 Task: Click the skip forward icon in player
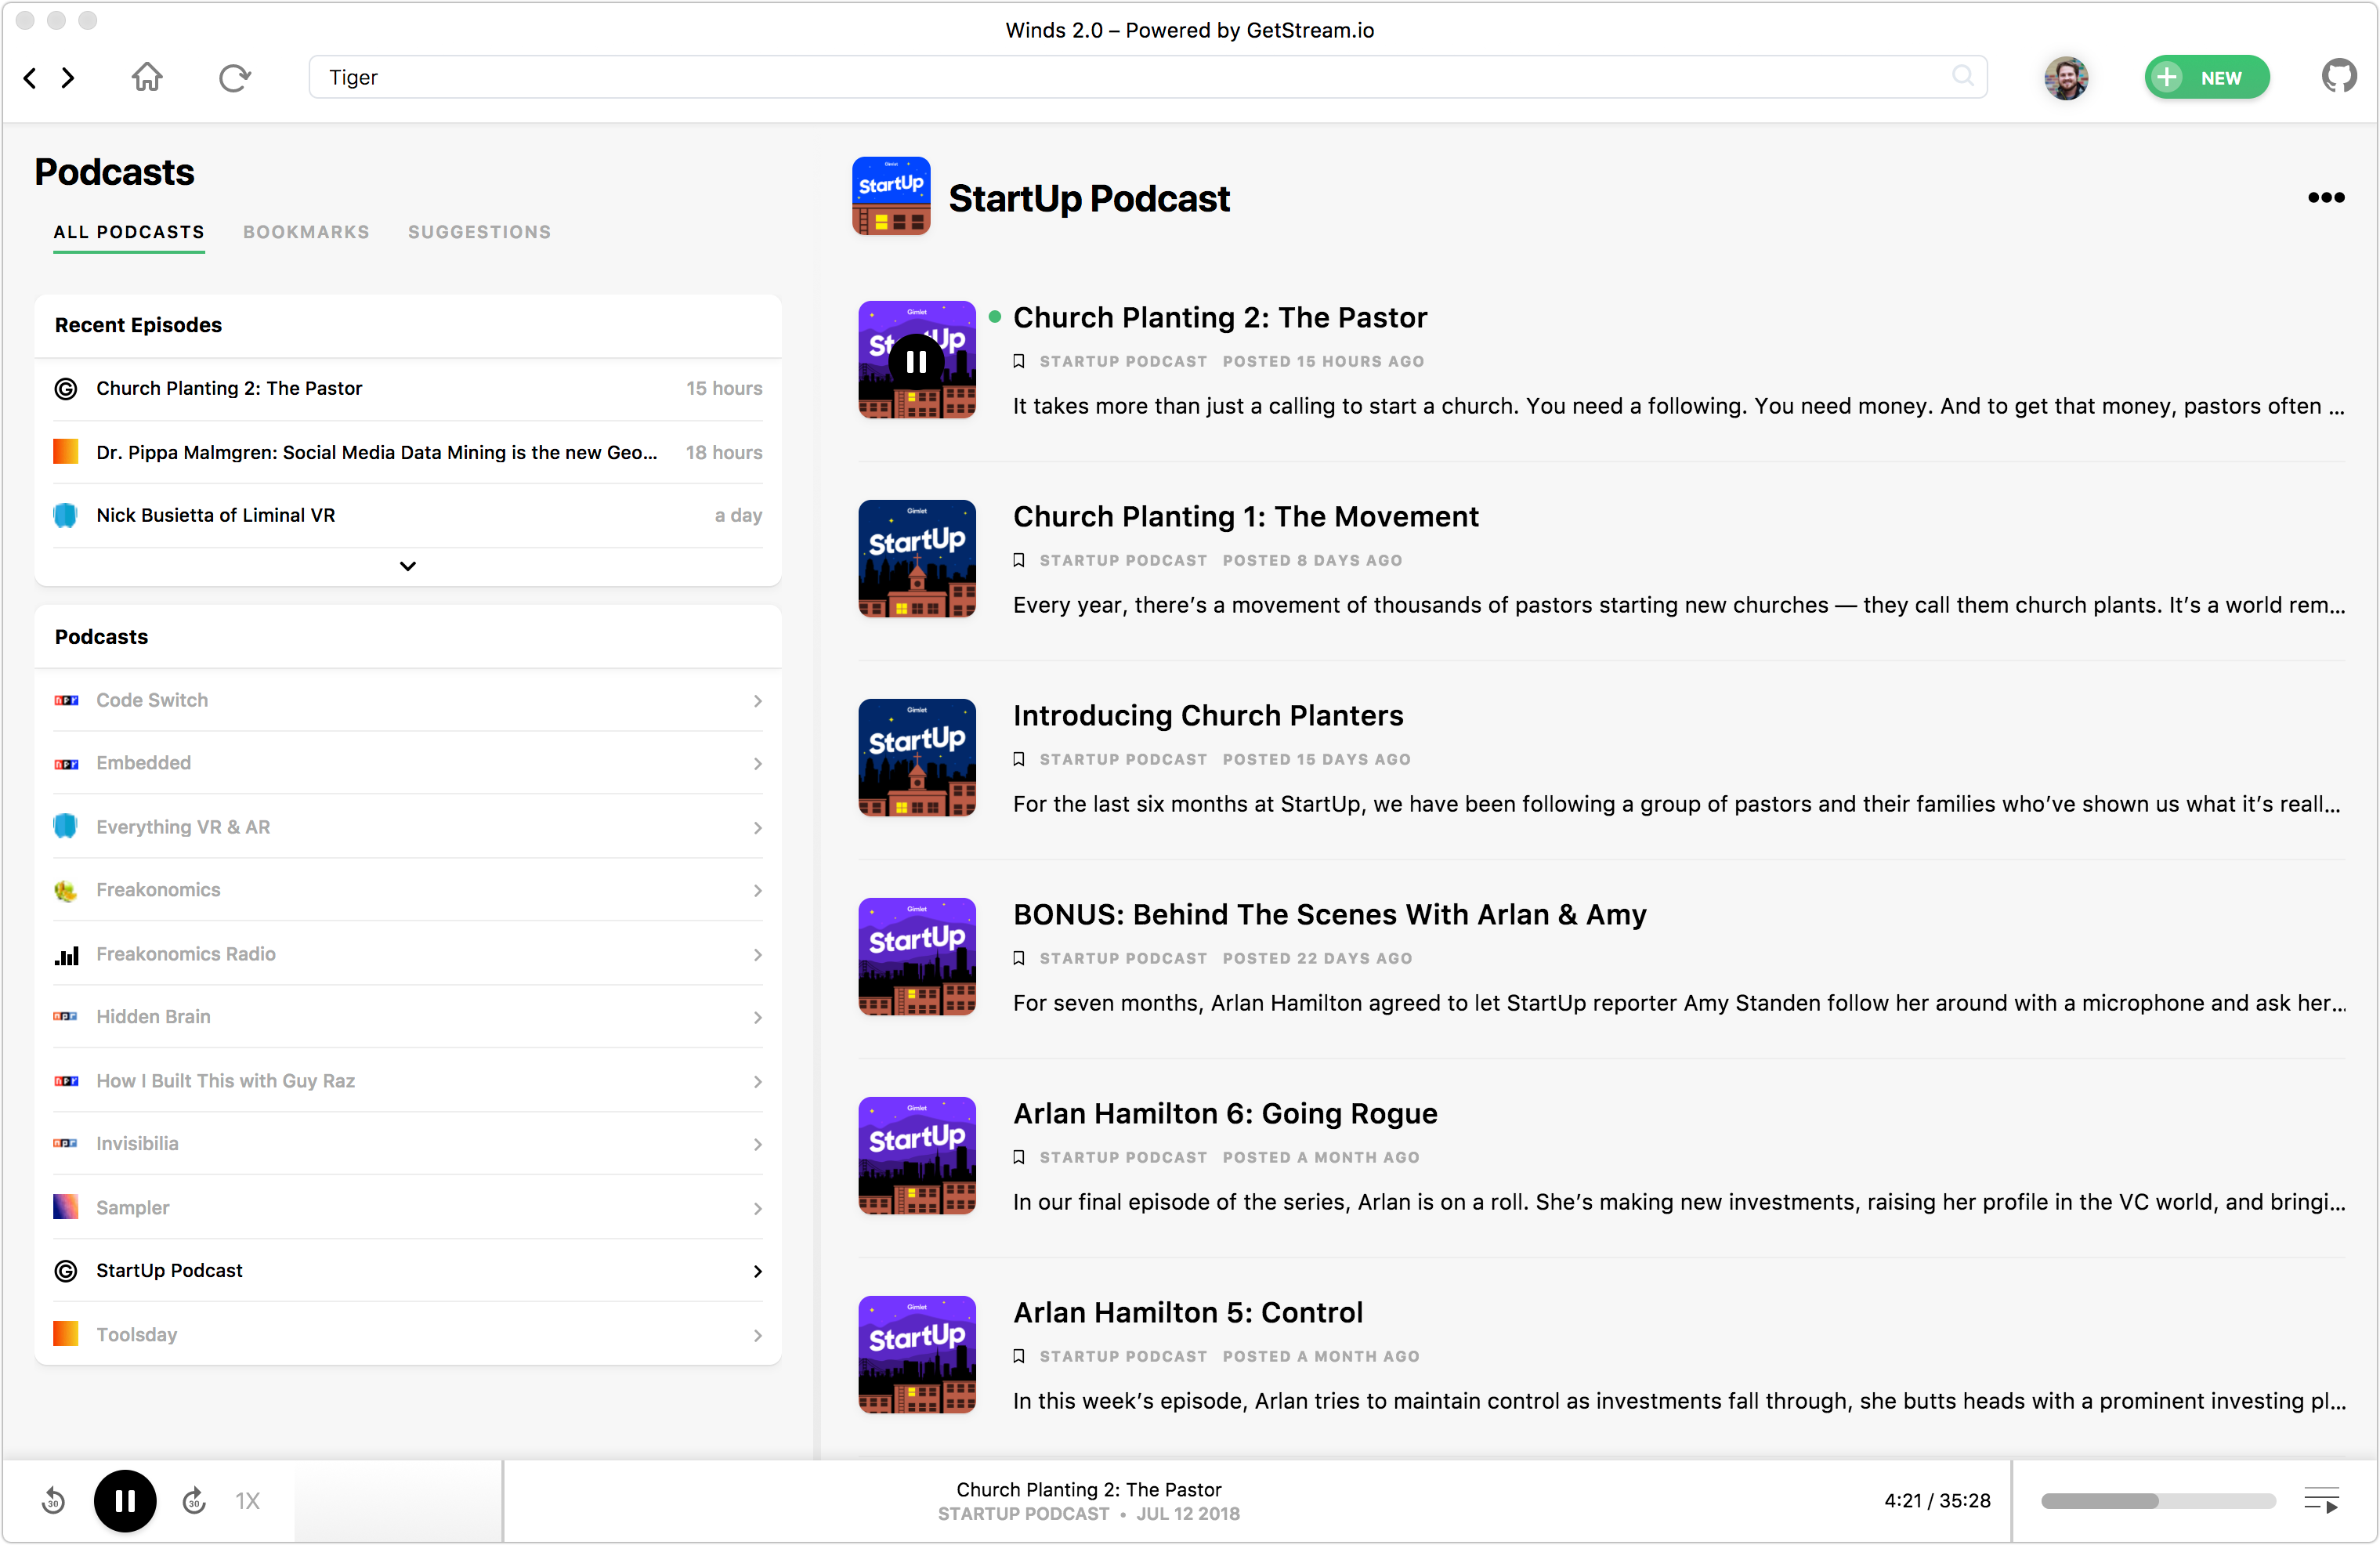(x=193, y=1498)
